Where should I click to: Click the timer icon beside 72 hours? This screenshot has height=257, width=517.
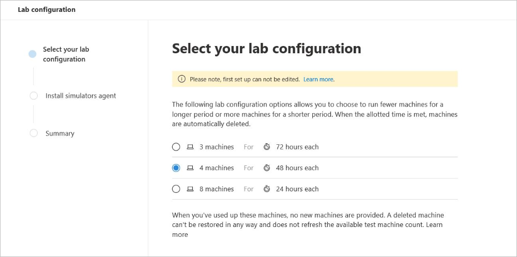[267, 147]
